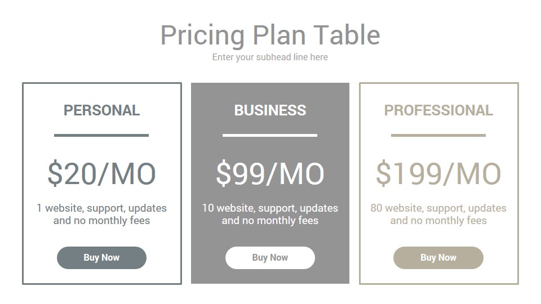Click the Personal plan Buy Now button
This screenshot has width=541, height=304.
point(101,257)
